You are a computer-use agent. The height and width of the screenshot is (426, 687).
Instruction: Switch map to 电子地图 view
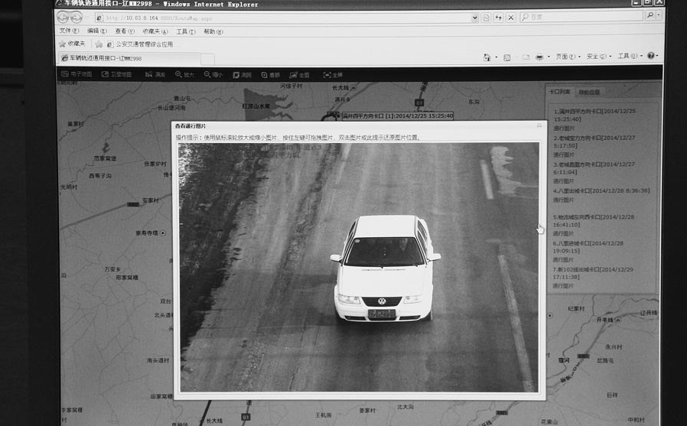[x=77, y=74]
